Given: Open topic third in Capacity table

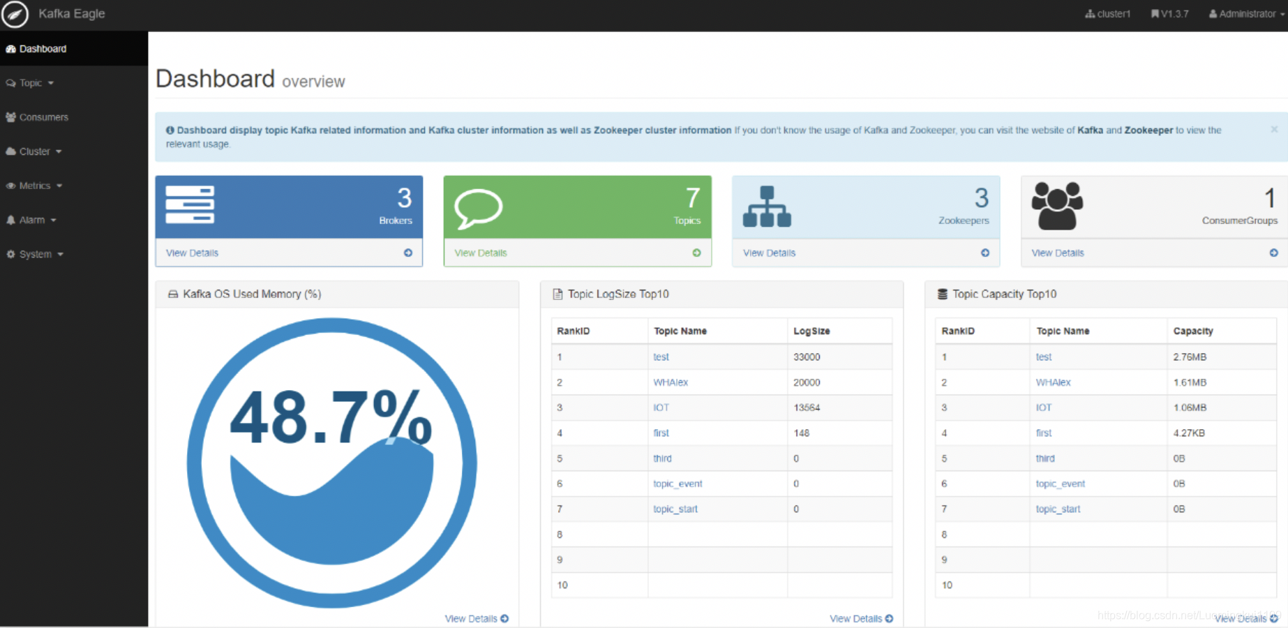Looking at the screenshot, I should tap(1045, 458).
